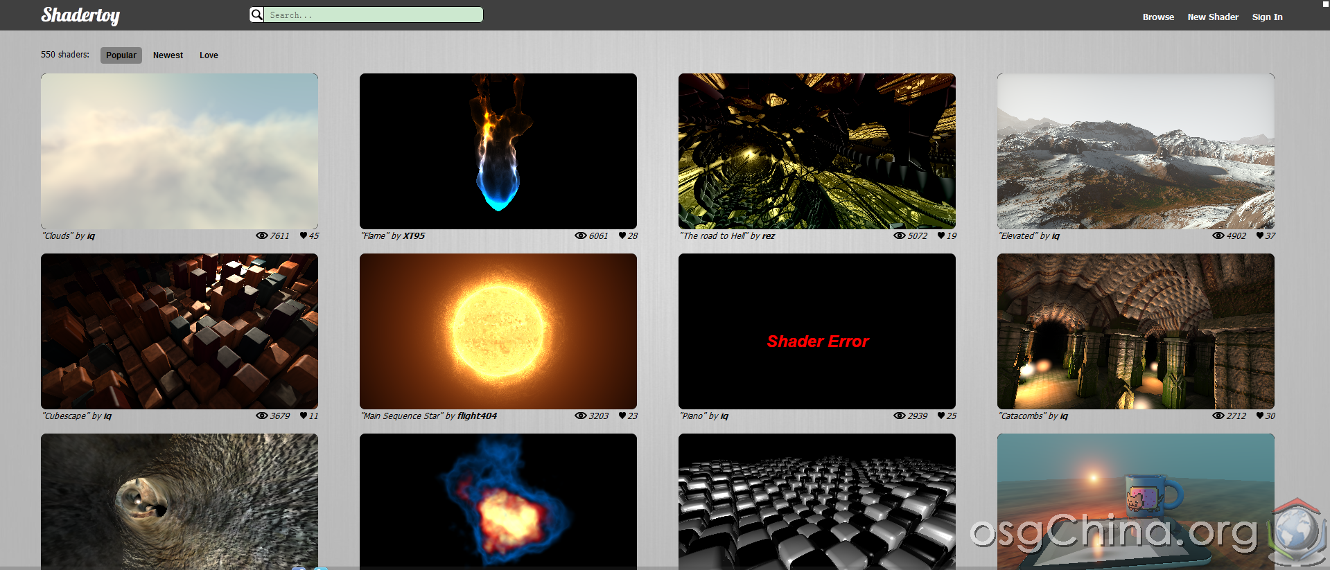Click heart icon under Main Sequence Star
This screenshot has width=1330, height=570.
point(622,416)
